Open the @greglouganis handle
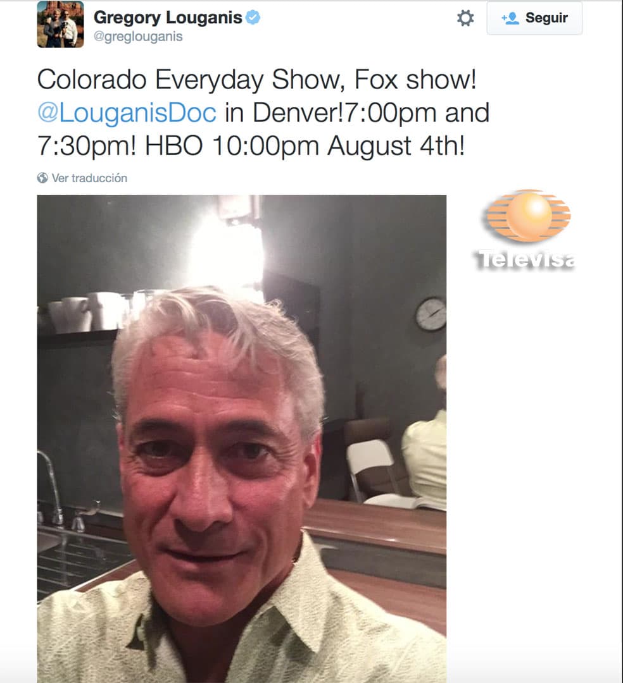Screen dimensions: 623x683 click(x=138, y=37)
